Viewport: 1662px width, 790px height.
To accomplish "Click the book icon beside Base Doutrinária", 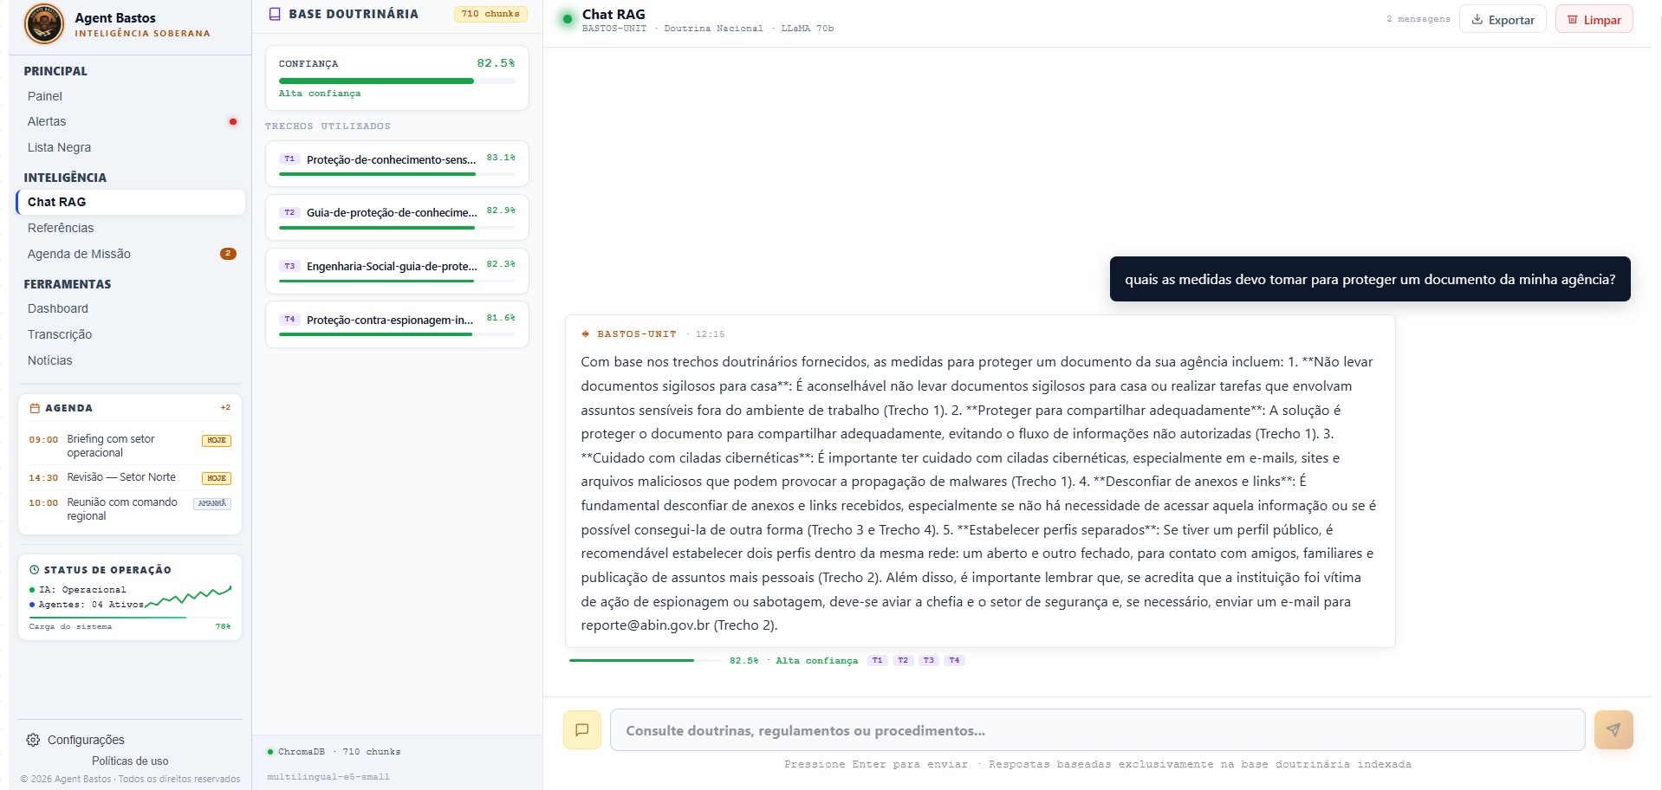I will (x=275, y=14).
